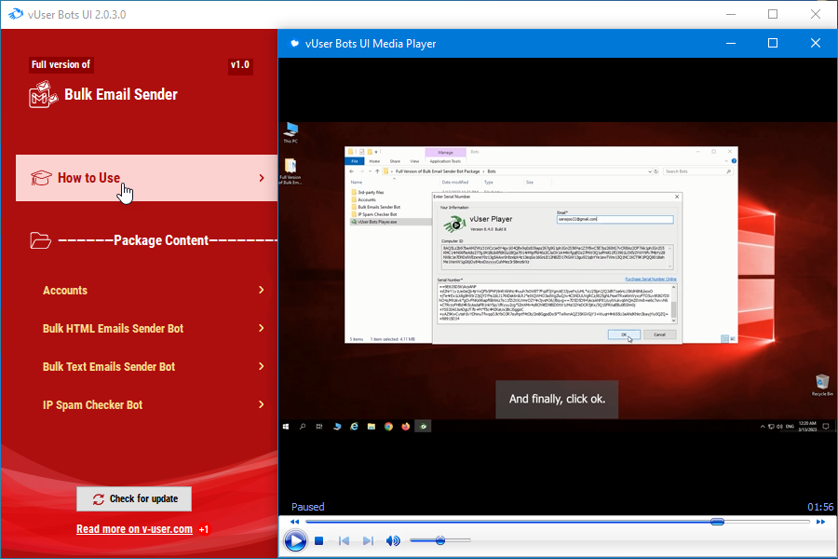This screenshot has width=838, height=559.
Task: Click the And finally, click ok subtitle
Action: coord(557,399)
